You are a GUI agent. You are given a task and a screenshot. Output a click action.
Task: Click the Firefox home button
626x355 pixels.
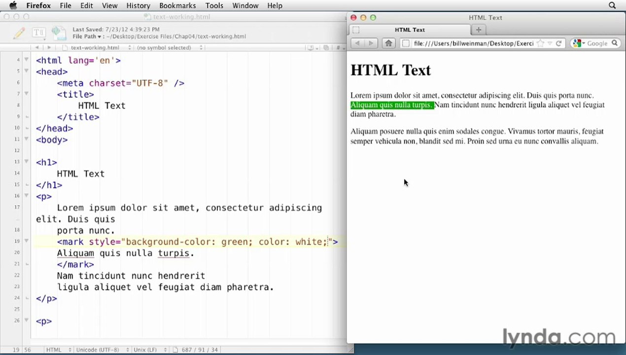(388, 43)
